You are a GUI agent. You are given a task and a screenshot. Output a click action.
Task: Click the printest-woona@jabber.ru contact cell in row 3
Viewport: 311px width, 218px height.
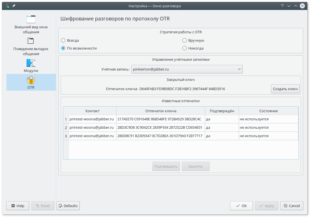pyautogui.click(x=92, y=136)
